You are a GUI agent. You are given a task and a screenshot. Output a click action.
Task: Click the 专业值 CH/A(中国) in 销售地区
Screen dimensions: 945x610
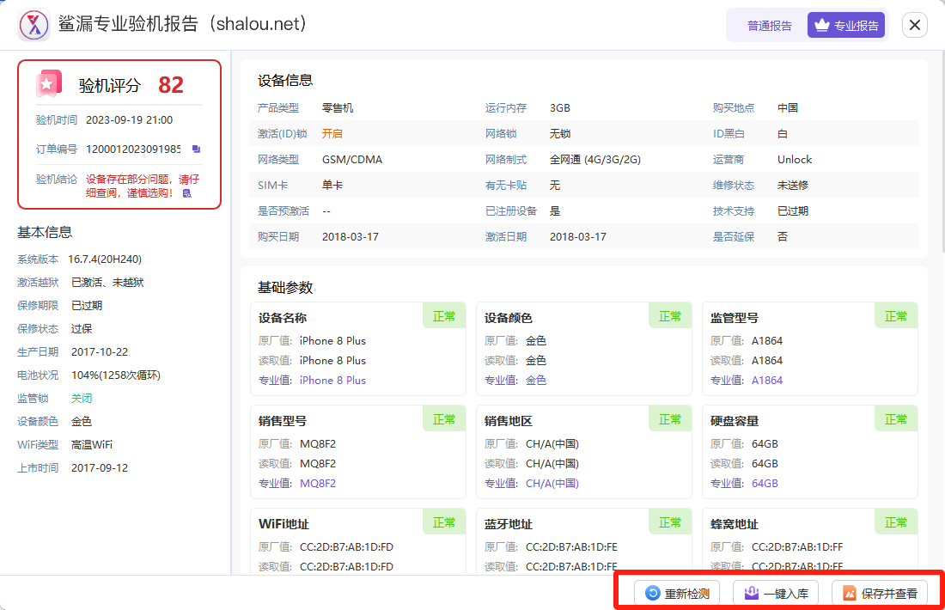click(x=552, y=484)
